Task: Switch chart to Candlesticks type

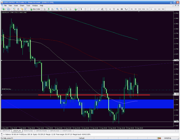Action: click(x=49, y=9)
